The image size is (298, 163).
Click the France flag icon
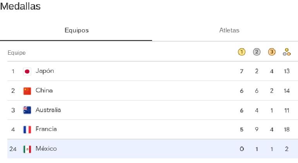[27, 130]
